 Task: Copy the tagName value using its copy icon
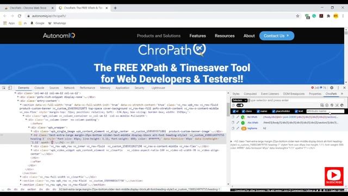pyautogui.click(x=233, y=128)
